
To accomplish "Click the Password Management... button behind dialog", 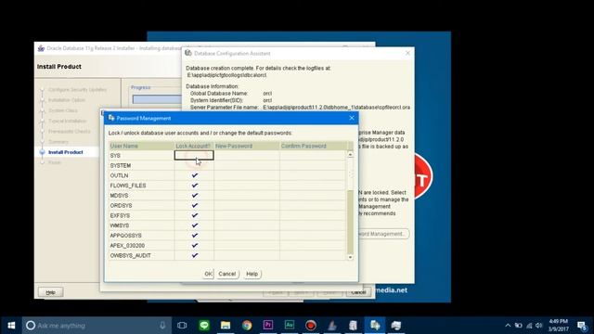I will coord(383,234).
